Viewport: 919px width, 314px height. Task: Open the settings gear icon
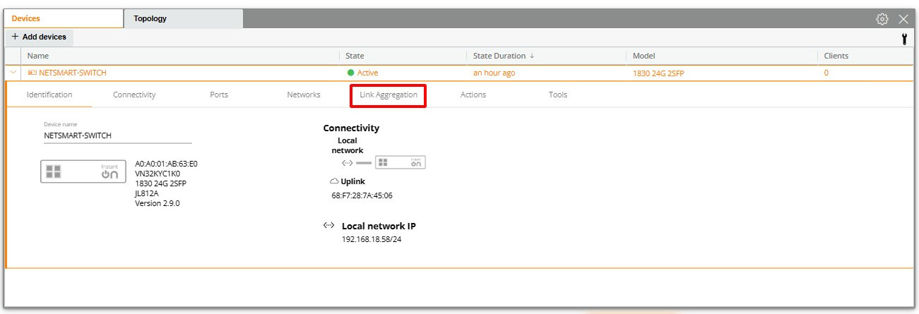pos(882,19)
